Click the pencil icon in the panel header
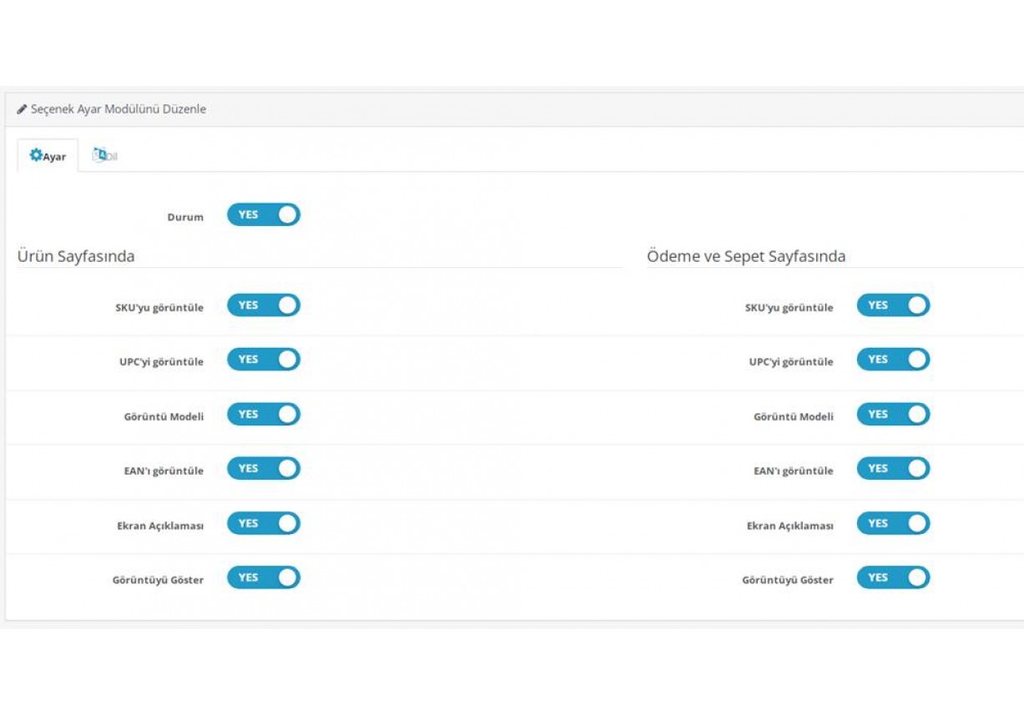 tap(22, 109)
